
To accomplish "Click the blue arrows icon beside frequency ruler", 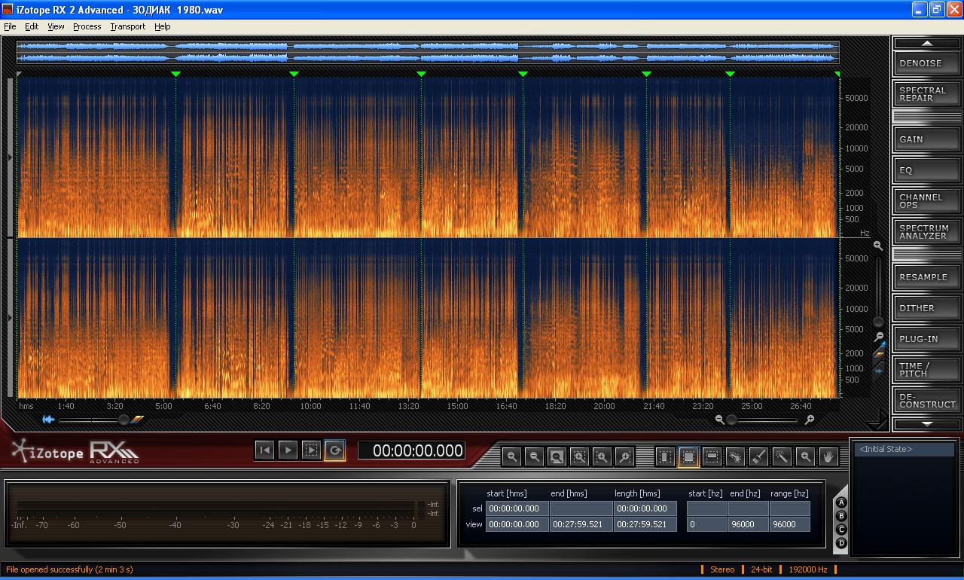I will (x=878, y=371).
